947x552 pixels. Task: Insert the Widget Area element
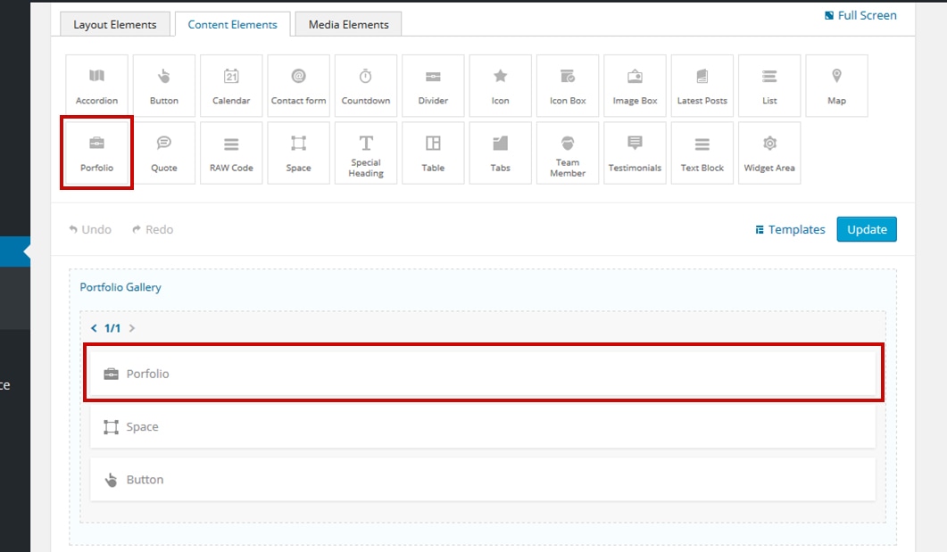coord(769,153)
